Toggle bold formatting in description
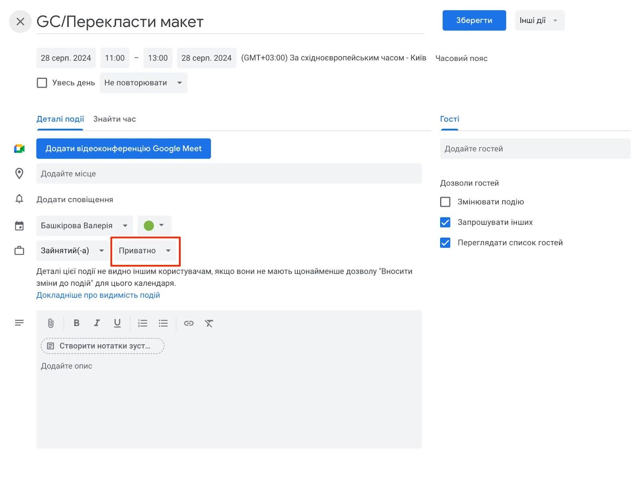The image size is (642, 494). point(76,323)
